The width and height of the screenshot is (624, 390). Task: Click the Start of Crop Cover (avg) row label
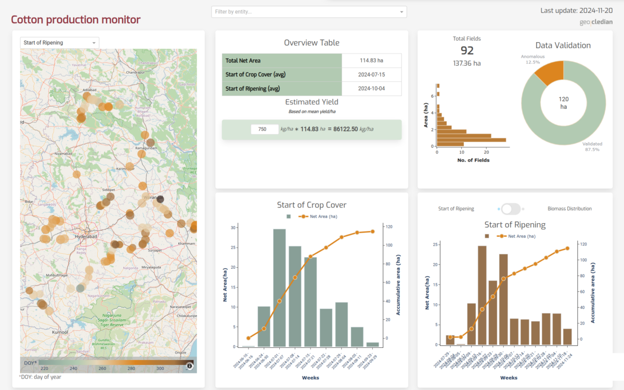click(x=282, y=74)
